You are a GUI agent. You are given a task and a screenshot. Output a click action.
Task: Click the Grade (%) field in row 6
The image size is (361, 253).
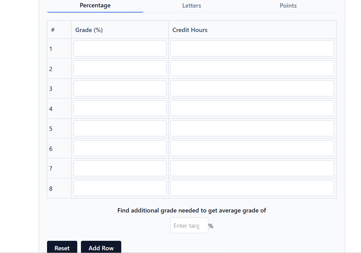[120, 148]
